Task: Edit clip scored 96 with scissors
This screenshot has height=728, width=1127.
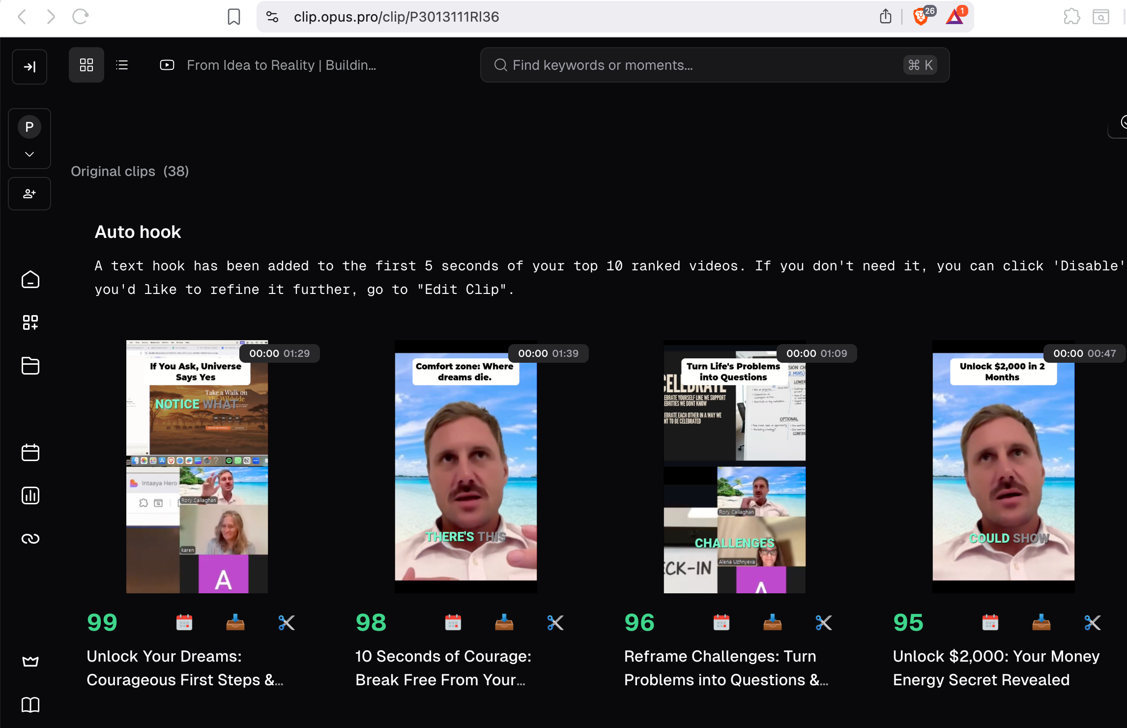Action: 823,622
